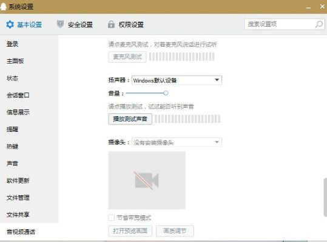Click the shield icon for 安全设置
Image resolution: width=327 pixels, height=242 pixels.
[x=60, y=24]
